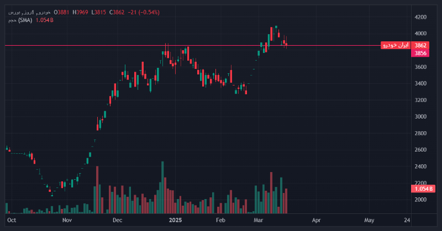Click the 3200 price axis label
This screenshot has height=231, width=442.
(420, 100)
